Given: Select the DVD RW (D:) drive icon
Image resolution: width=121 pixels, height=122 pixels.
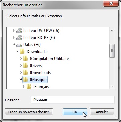Looking at the screenshot, I should [19, 31].
